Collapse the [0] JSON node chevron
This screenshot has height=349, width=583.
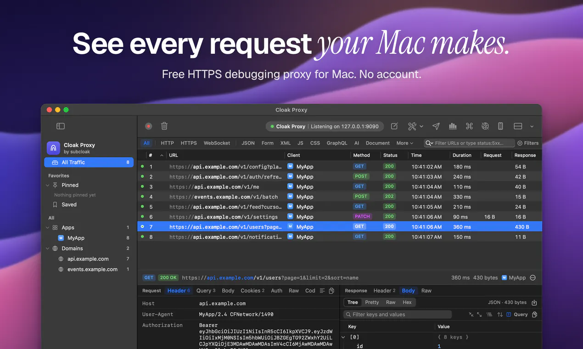(x=343, y=337)
